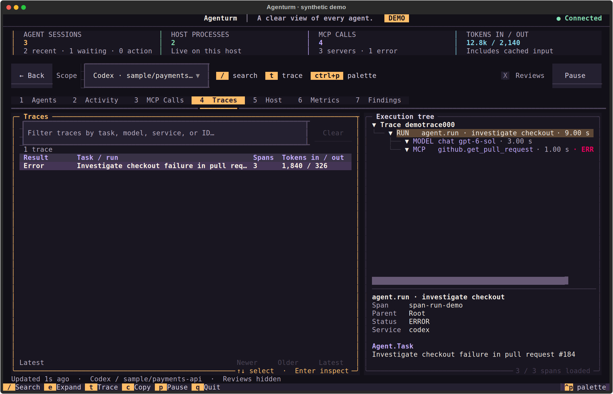Screen dimensions: 613x394
Task: Open the Host tab
Action: (x=267, y=100)
